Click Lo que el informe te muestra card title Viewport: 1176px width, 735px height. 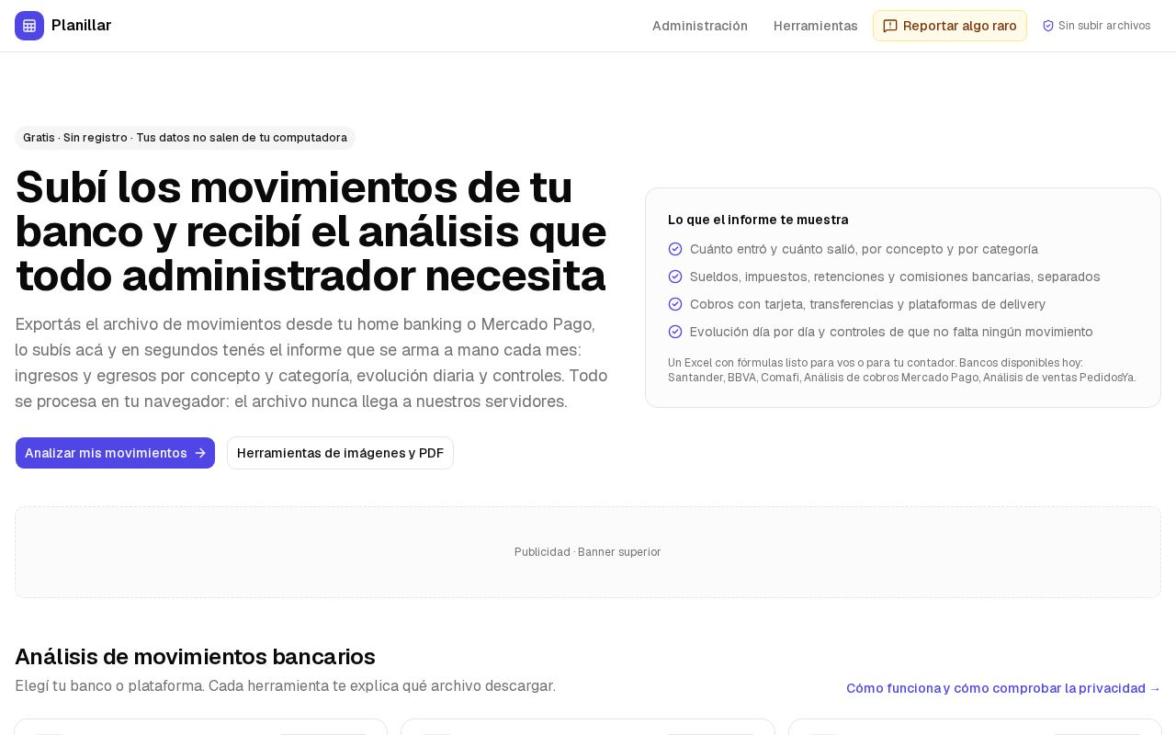(x=758, y=220)
